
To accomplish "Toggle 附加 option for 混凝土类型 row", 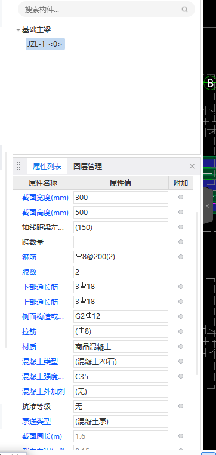I will point(181,361).
